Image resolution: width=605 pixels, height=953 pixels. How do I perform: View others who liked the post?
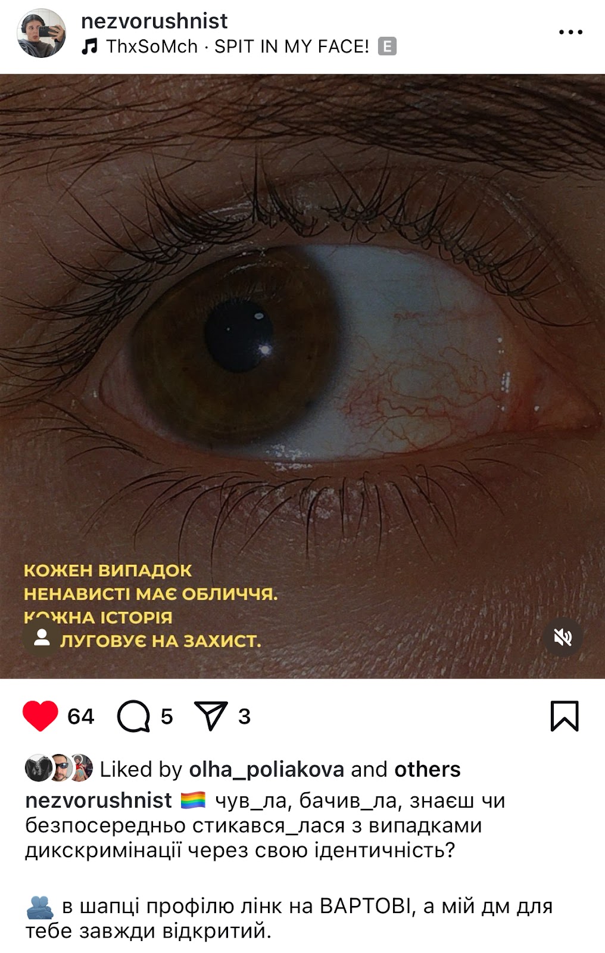[x=428, y=770]
